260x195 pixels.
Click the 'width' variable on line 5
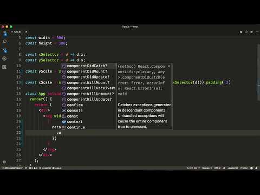coord(44,38)
